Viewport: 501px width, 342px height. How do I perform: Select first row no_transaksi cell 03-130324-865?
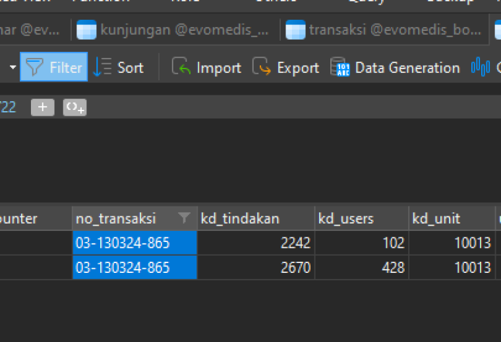tap(135, 243)
